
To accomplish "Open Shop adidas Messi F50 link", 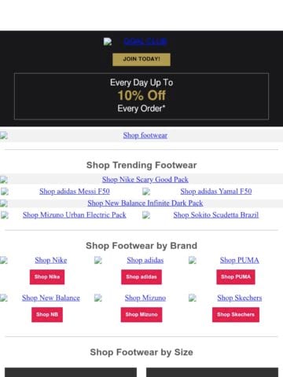I will [75, 192].
